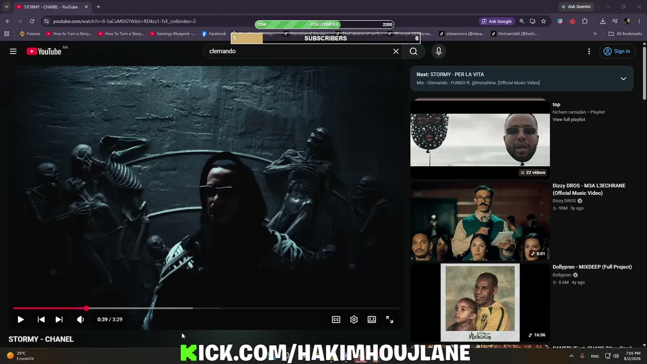Viewport: 647px width, 364px height.
Task: Go to the YouTube home logo
Action: (44, 51)
